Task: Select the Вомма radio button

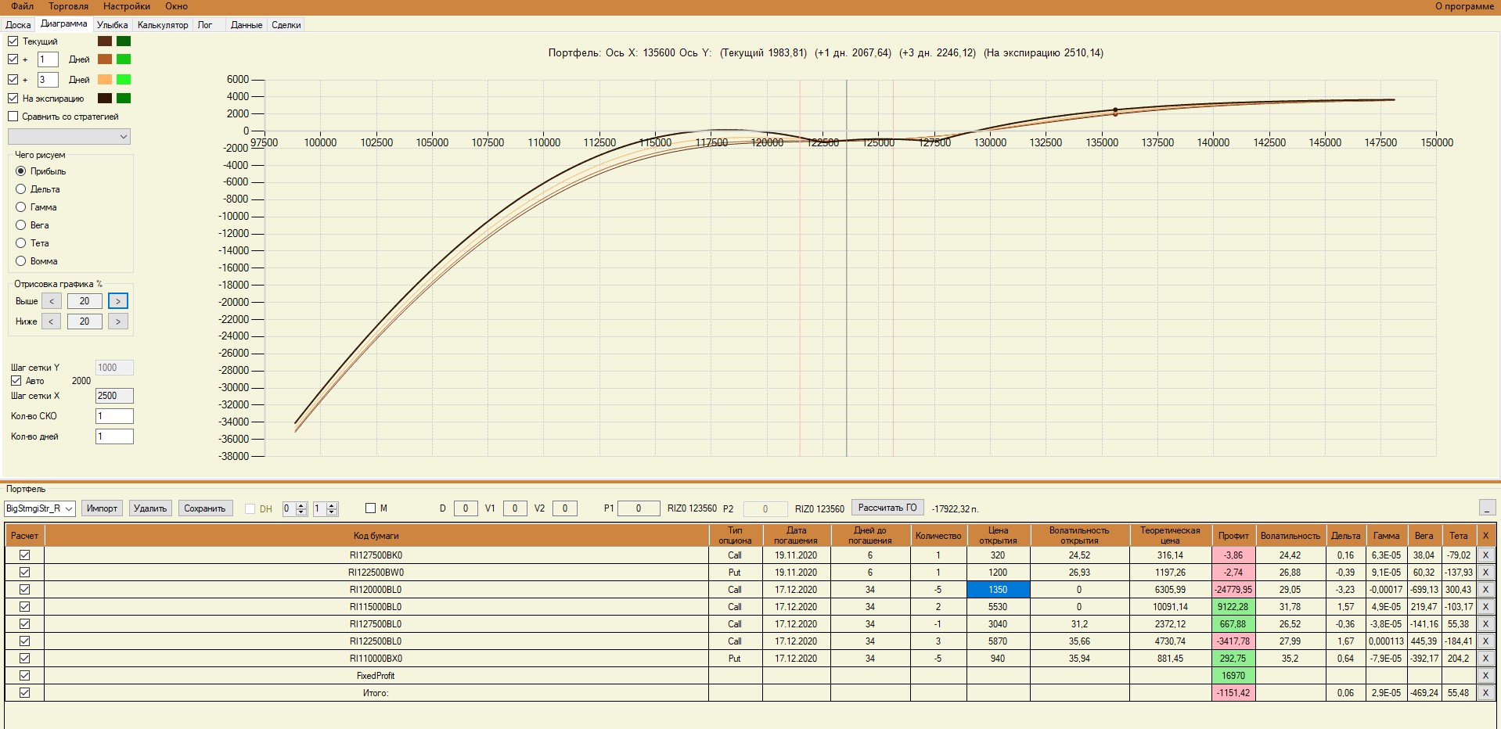Action: click(21, 261)
